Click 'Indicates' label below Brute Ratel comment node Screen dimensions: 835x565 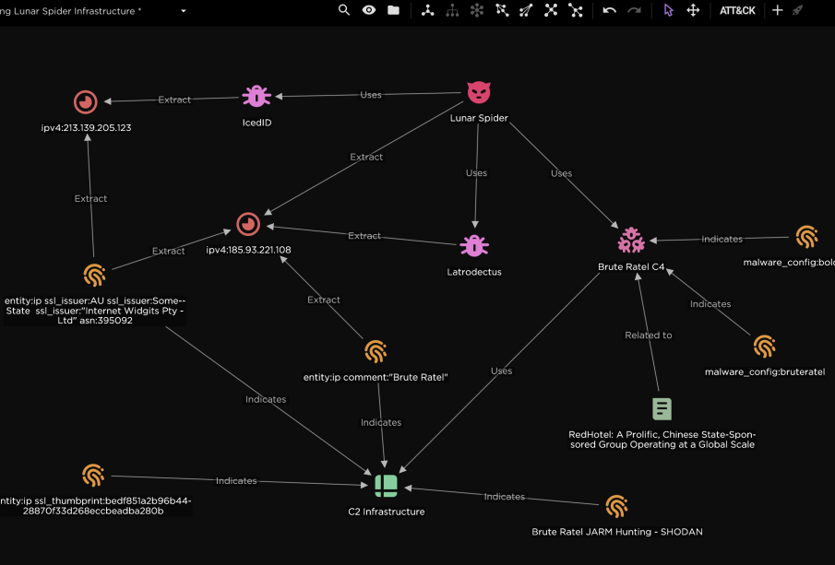click(381, 422)
